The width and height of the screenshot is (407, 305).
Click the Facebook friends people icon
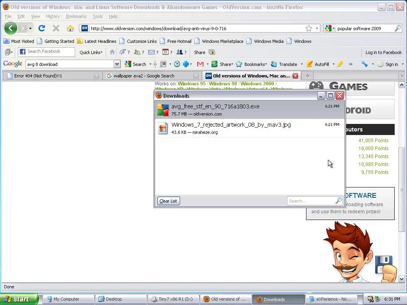click(x=180, y=52)
